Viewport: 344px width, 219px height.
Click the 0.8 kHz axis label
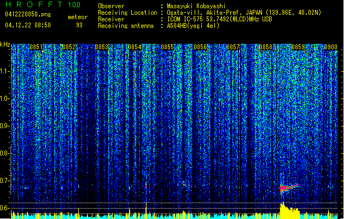pyautogui.click(x=5, y=153)
